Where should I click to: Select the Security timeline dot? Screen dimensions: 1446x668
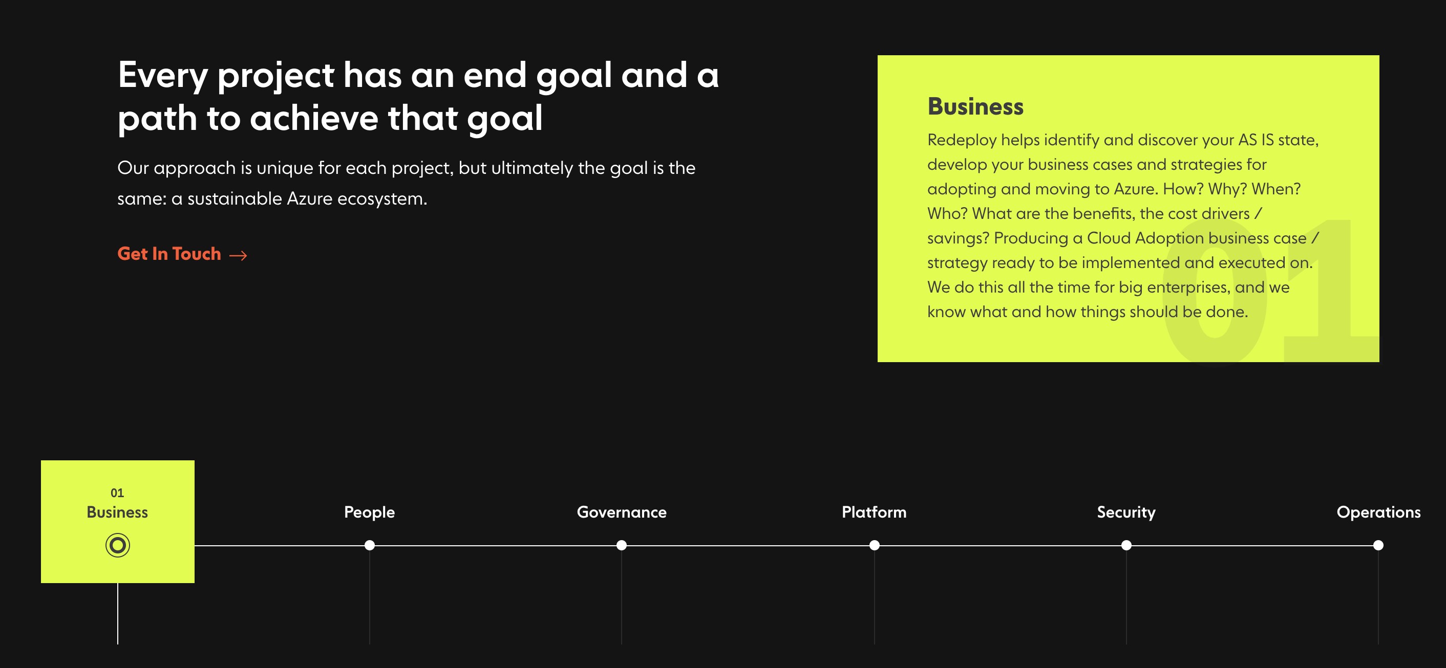1126,545
